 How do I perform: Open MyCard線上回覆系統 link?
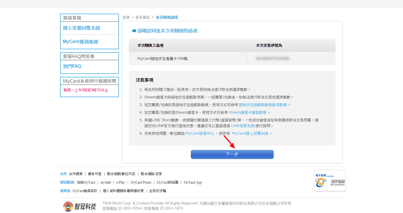point(250,133)
